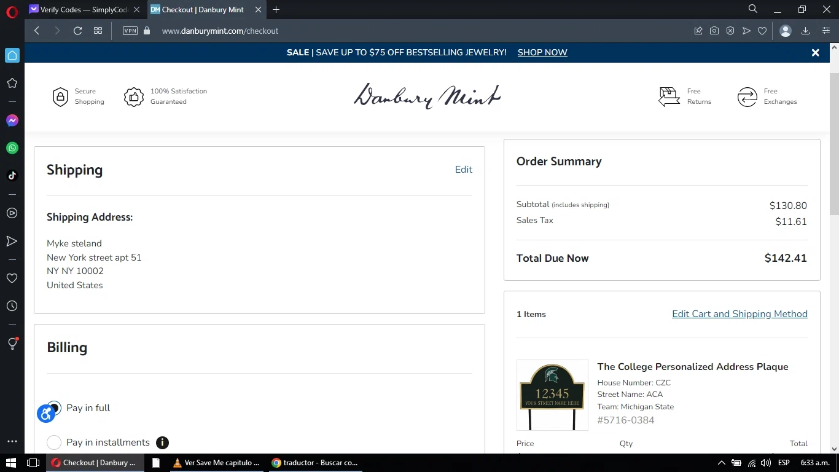Choose the Pay in full label
Viewport: 839px width, 472px height.
tap(88, 408)
